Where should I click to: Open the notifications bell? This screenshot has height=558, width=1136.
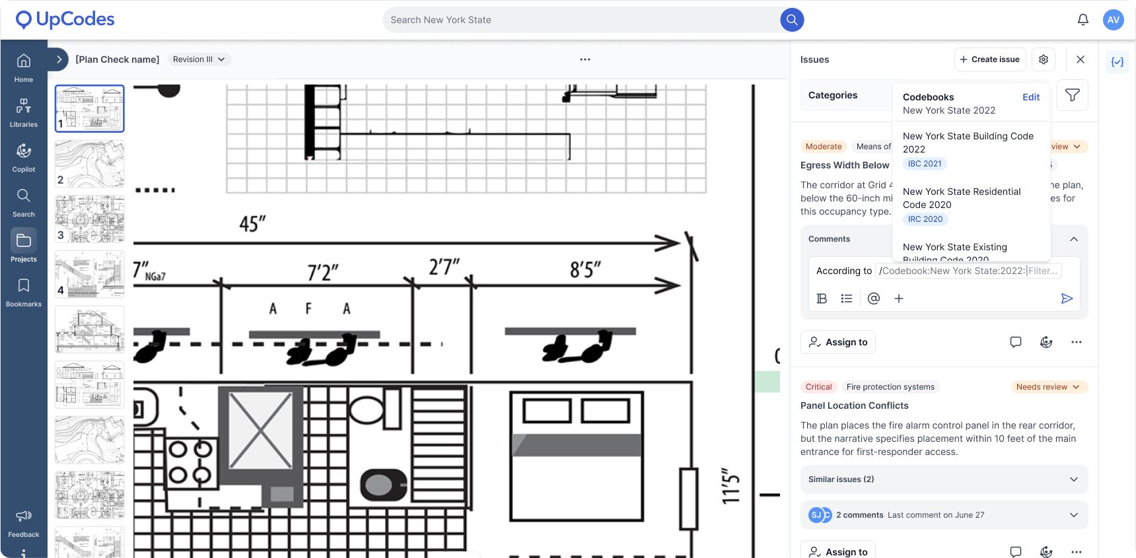pos(1083,20)
